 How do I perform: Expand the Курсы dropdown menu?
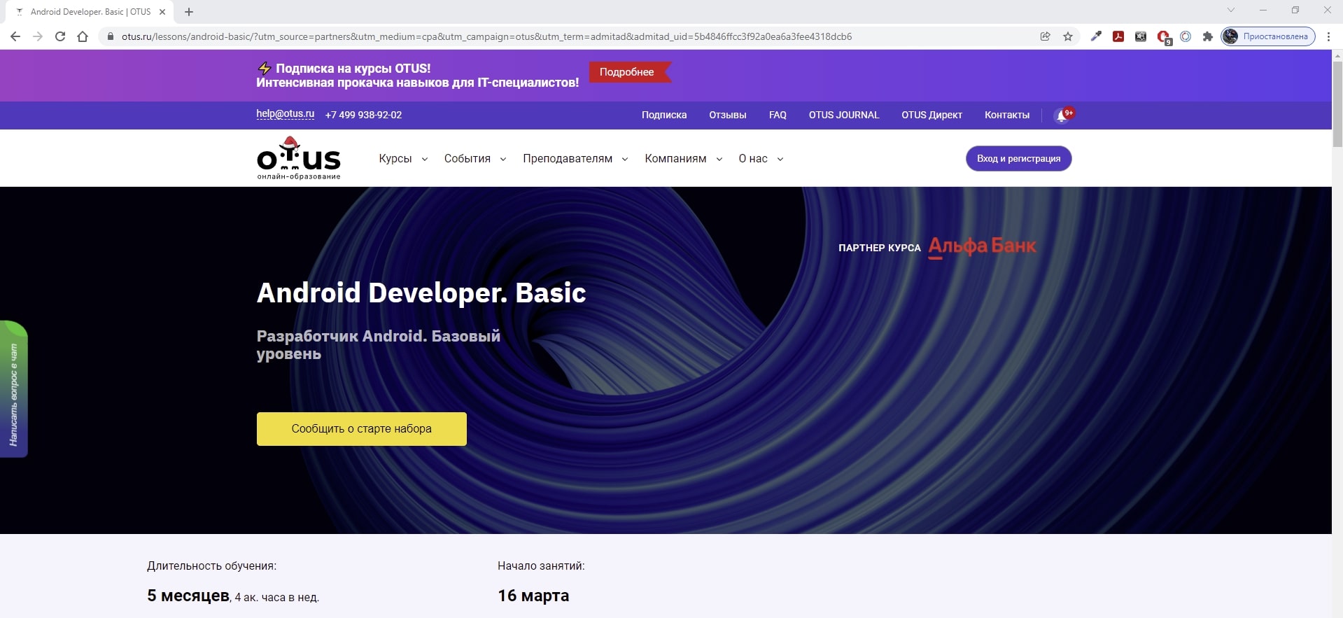[403, 159]
